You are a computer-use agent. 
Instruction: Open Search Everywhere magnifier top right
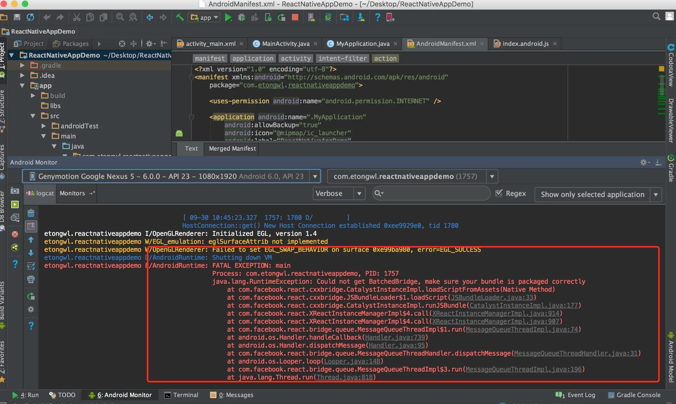(656, 17)
